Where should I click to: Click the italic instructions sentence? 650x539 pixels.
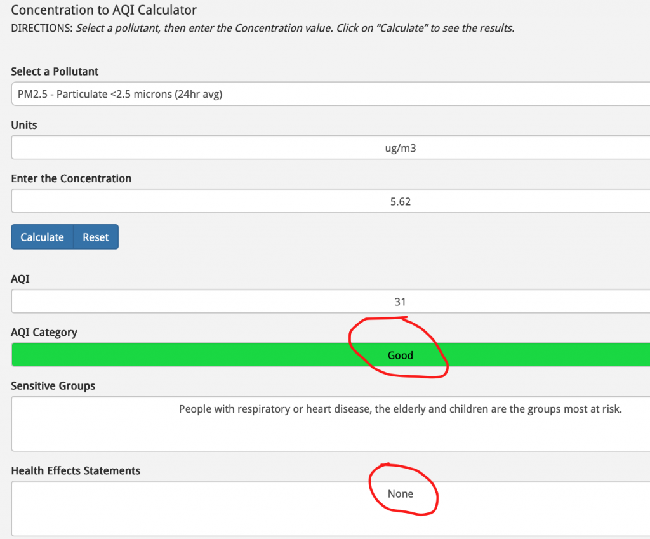pyautogui.click(x=295, y=29)
